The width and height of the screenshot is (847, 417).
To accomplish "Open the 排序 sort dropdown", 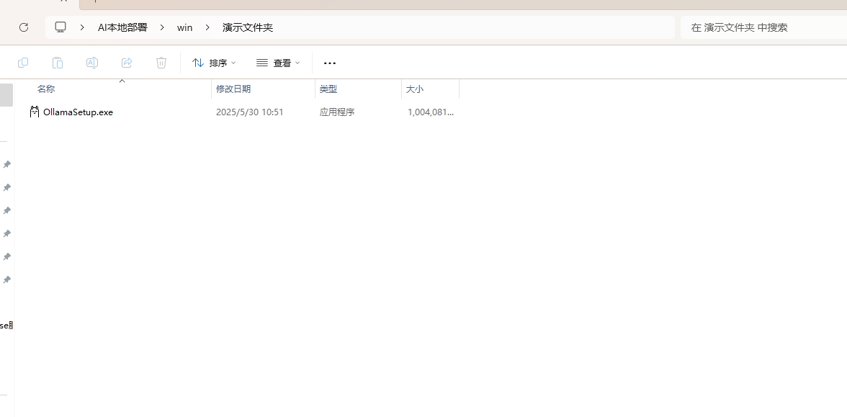I will [x=214, y=63].
